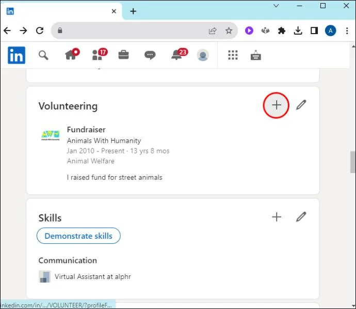Open the For Business apps grid
Viewport: 356px width, 309px height.
click(x=233, y=55)
